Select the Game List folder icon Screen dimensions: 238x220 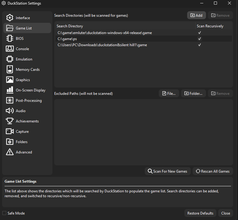coord(10,28)
